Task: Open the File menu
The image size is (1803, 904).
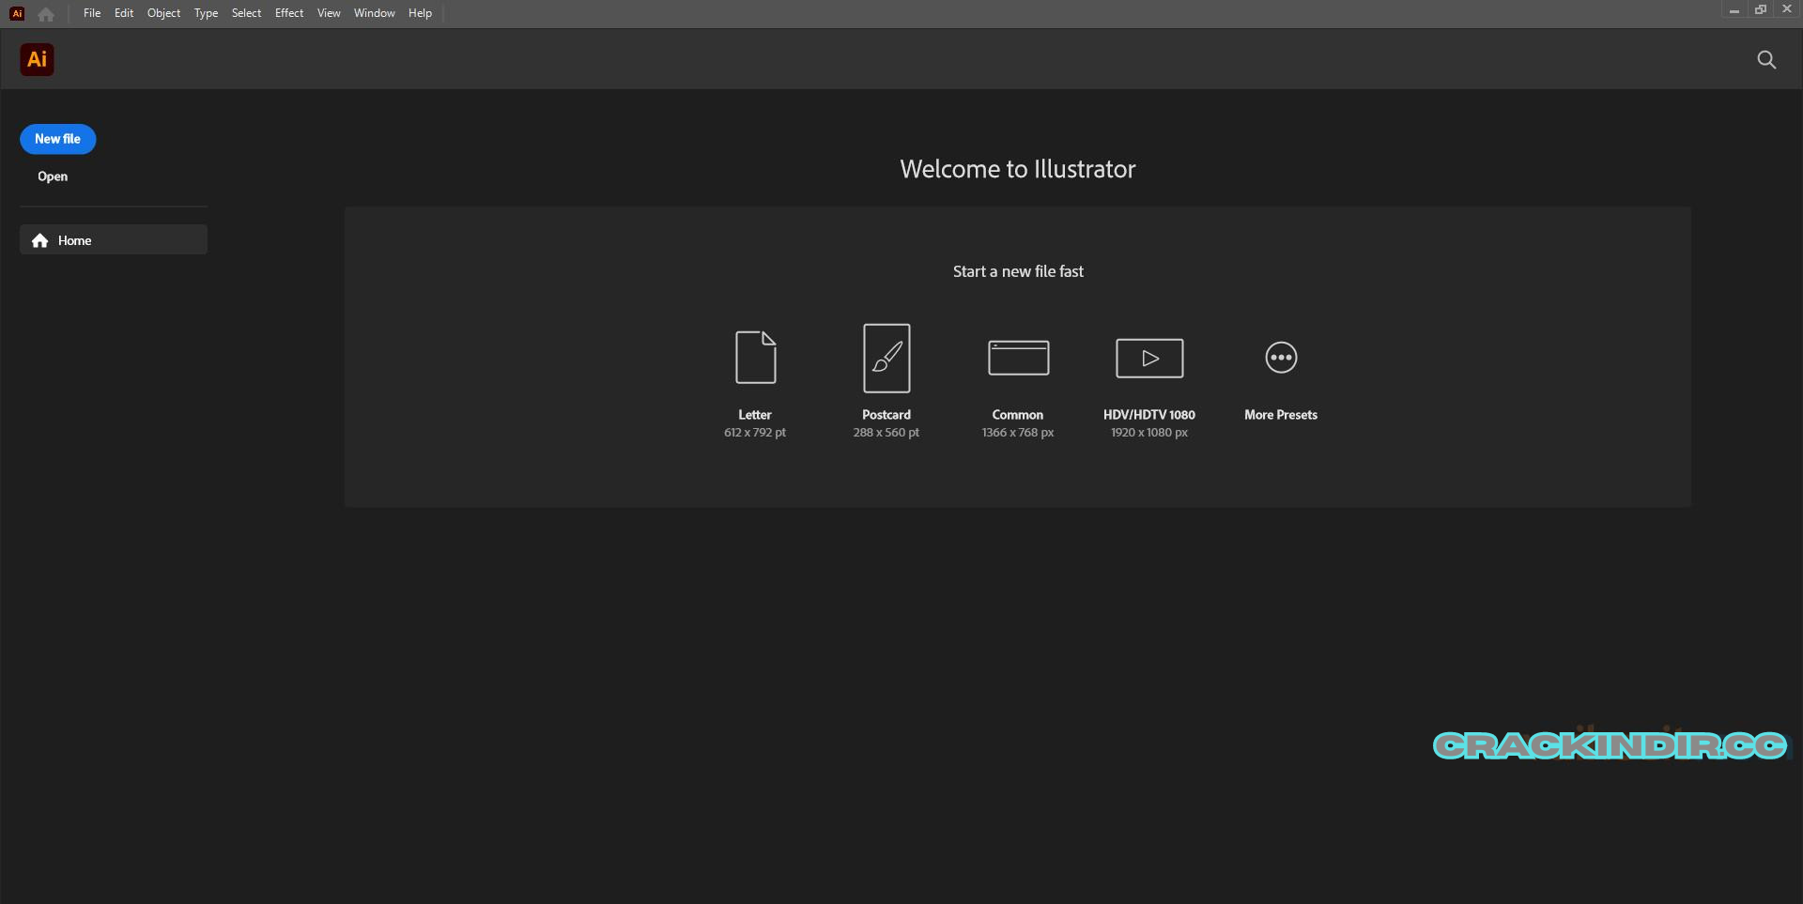Action: coord(92,13)
